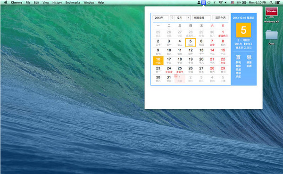Open the Time Machine clock icon
Screen dimensions: 283x174
click(x=209, y=2)
